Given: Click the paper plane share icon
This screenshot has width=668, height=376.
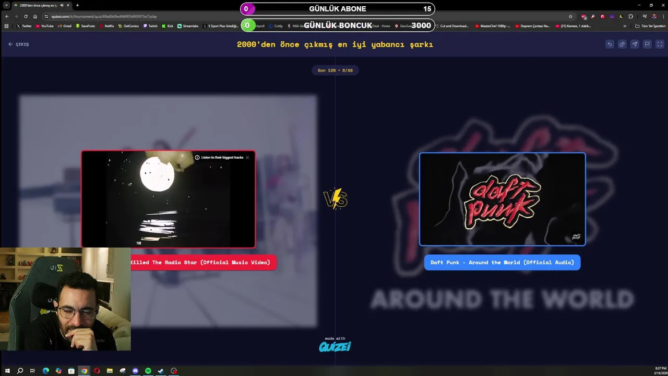Looking at the screenshot, I should [635, 44].
